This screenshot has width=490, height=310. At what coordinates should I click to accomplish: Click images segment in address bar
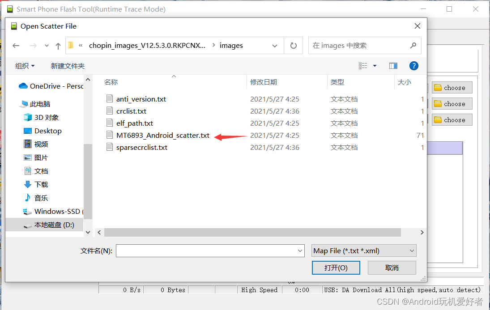tap(231, 46)
